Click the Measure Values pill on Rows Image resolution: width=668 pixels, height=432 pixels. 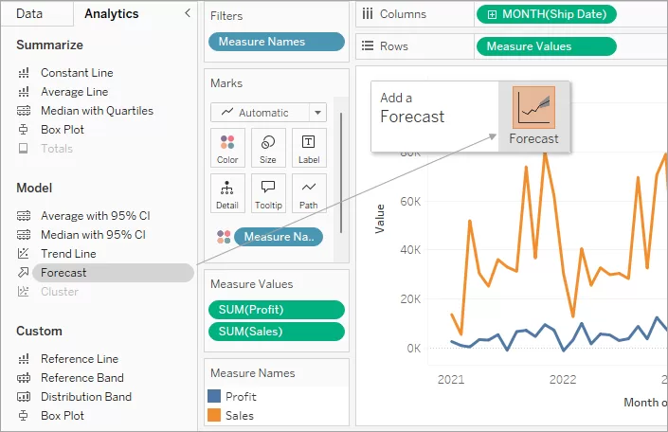[x=545, y=45]
